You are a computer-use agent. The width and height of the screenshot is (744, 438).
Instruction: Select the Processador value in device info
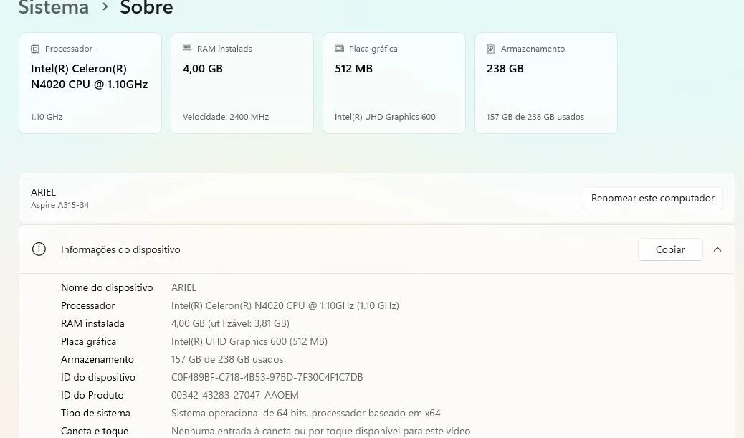pyautogui.click(x=285, y=305)
